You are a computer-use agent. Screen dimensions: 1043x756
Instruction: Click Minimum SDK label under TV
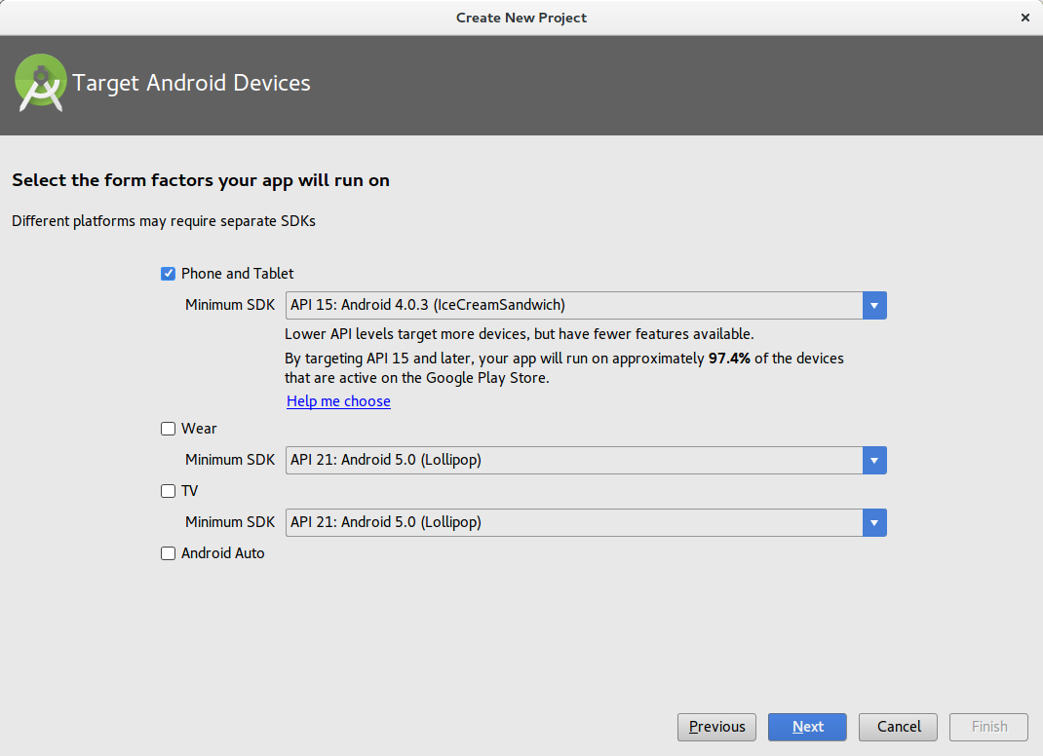(x=230, y=522)
